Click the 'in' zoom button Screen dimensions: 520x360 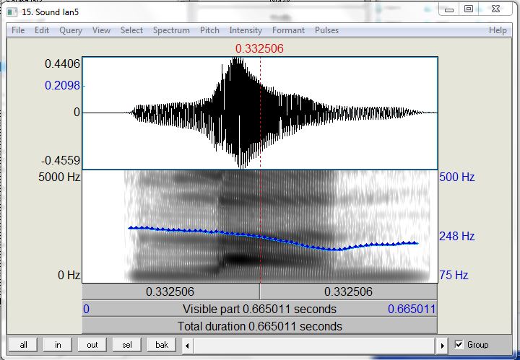coord(58,345)
